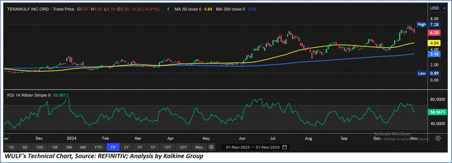Select the RSI 14 Wilder indicator label

29,95
